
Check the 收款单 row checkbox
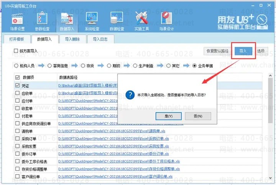click(x=17, y=108)
